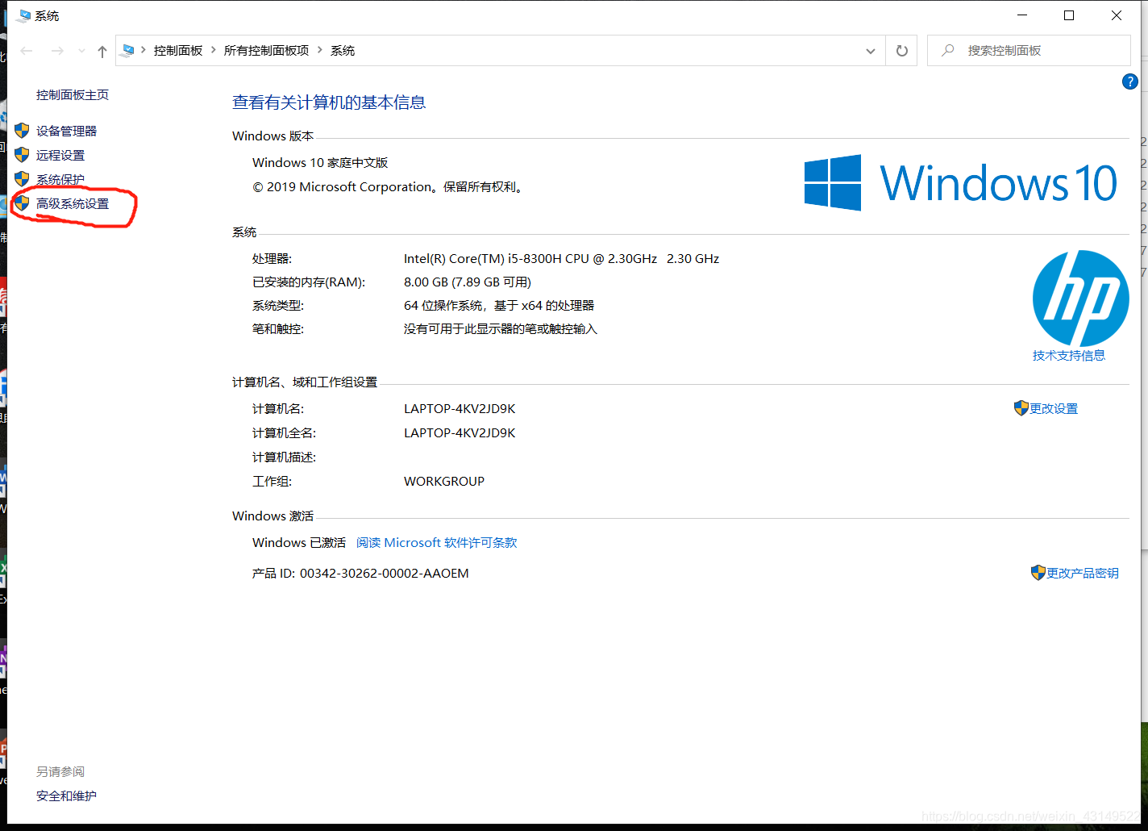Select 控制面板 in the breadcrumb
Viewport: 1148px width, 831px height.
click(x=178, y=50)
